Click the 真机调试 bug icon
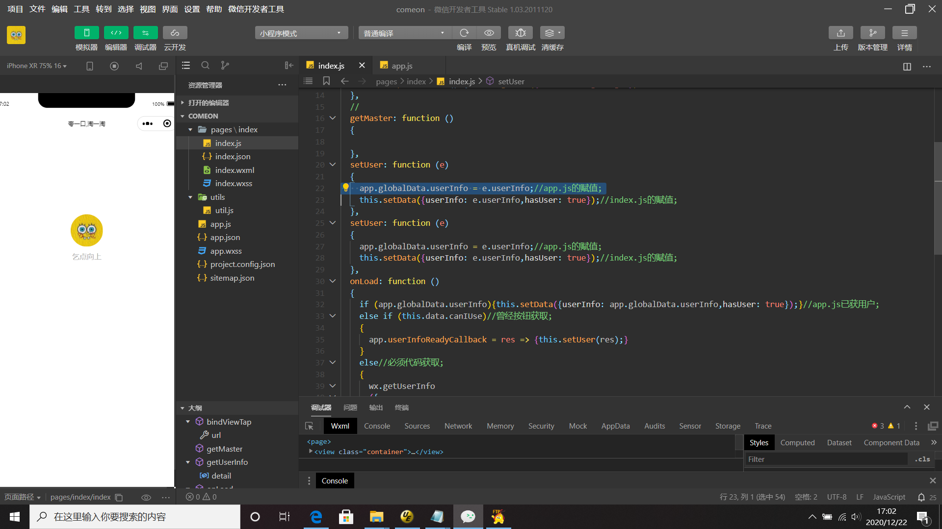The width and height of the screenshot is (942, 529). pos(521,33)
